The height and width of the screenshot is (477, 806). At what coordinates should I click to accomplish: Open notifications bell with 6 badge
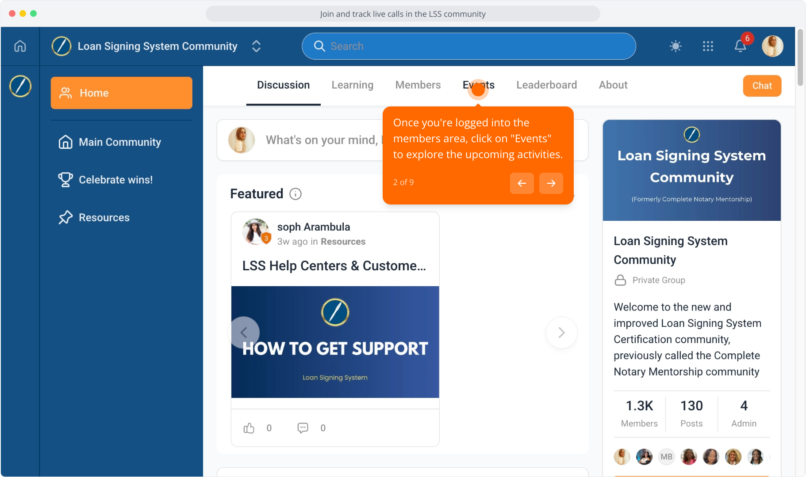tap(741, 45)
